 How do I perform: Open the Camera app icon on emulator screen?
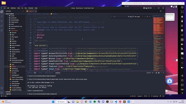point(169,81)
